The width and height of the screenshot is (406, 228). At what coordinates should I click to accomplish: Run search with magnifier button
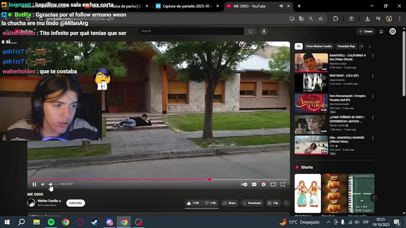click(250, 31)
